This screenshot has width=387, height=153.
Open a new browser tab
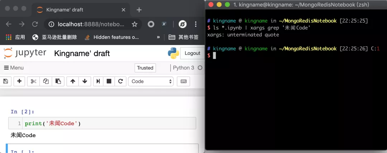139,10
